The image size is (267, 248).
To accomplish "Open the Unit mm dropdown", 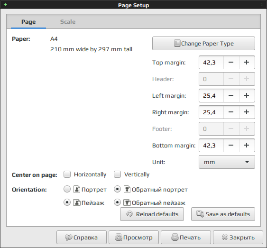I will [x=227, y=162].
